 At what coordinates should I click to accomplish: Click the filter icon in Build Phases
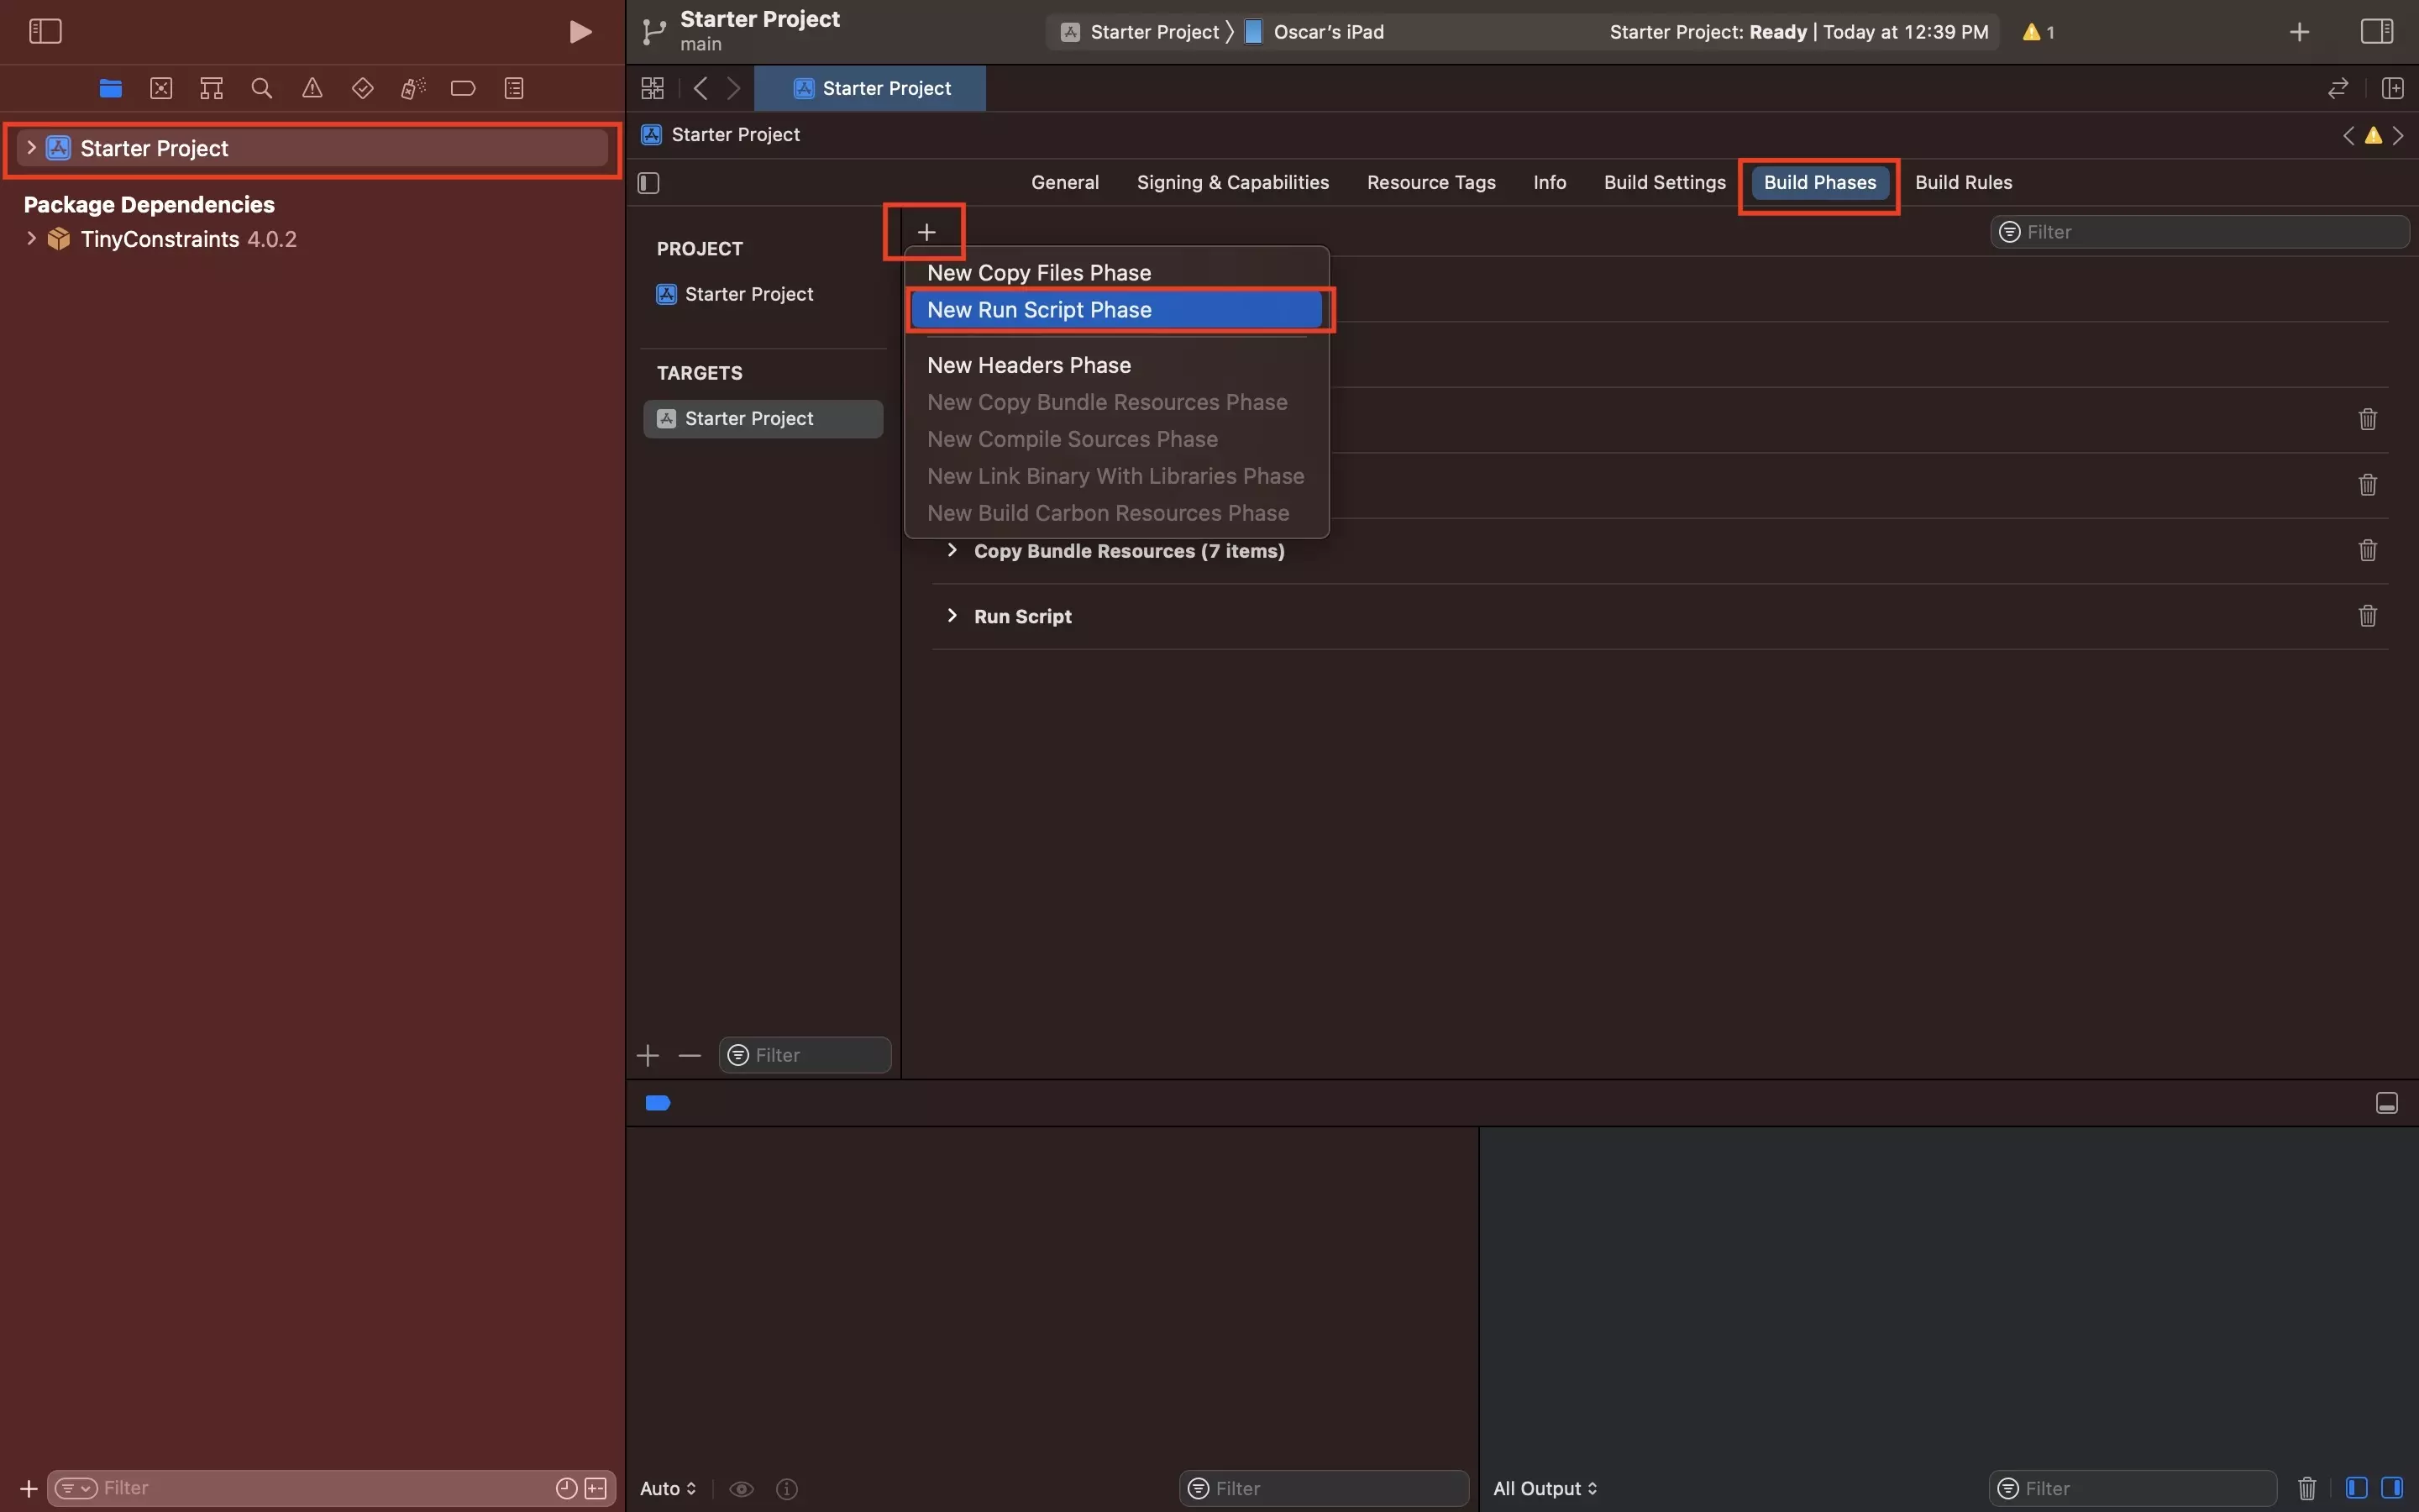2010,230
